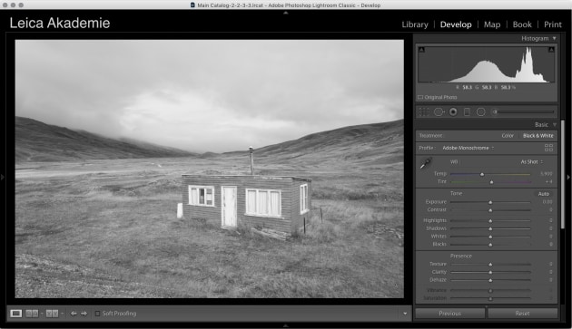Click the Auto tone button
This screenshot has width=572, height=329.
click(544, 194)
